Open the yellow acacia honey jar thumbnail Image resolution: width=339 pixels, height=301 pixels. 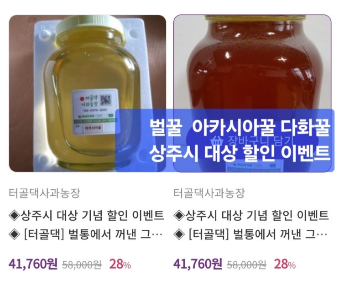(x=87, y=93)
